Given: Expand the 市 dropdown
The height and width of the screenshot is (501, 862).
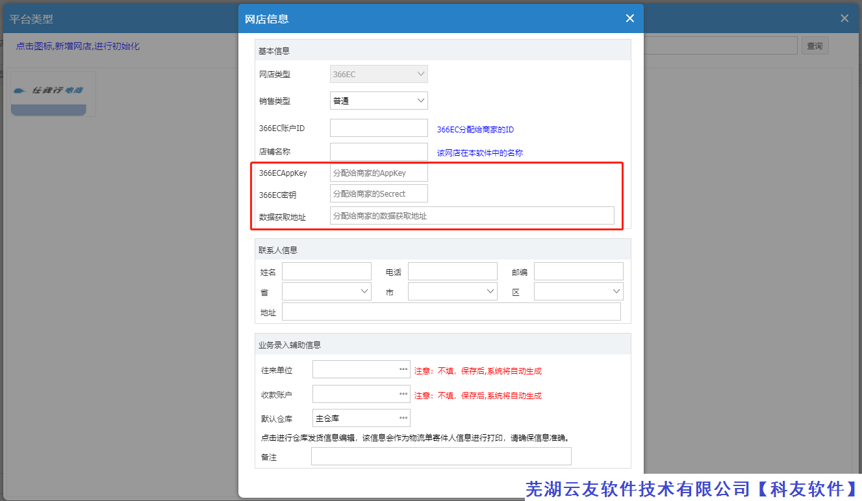Looking at the screenshot, I should [453, 291].
